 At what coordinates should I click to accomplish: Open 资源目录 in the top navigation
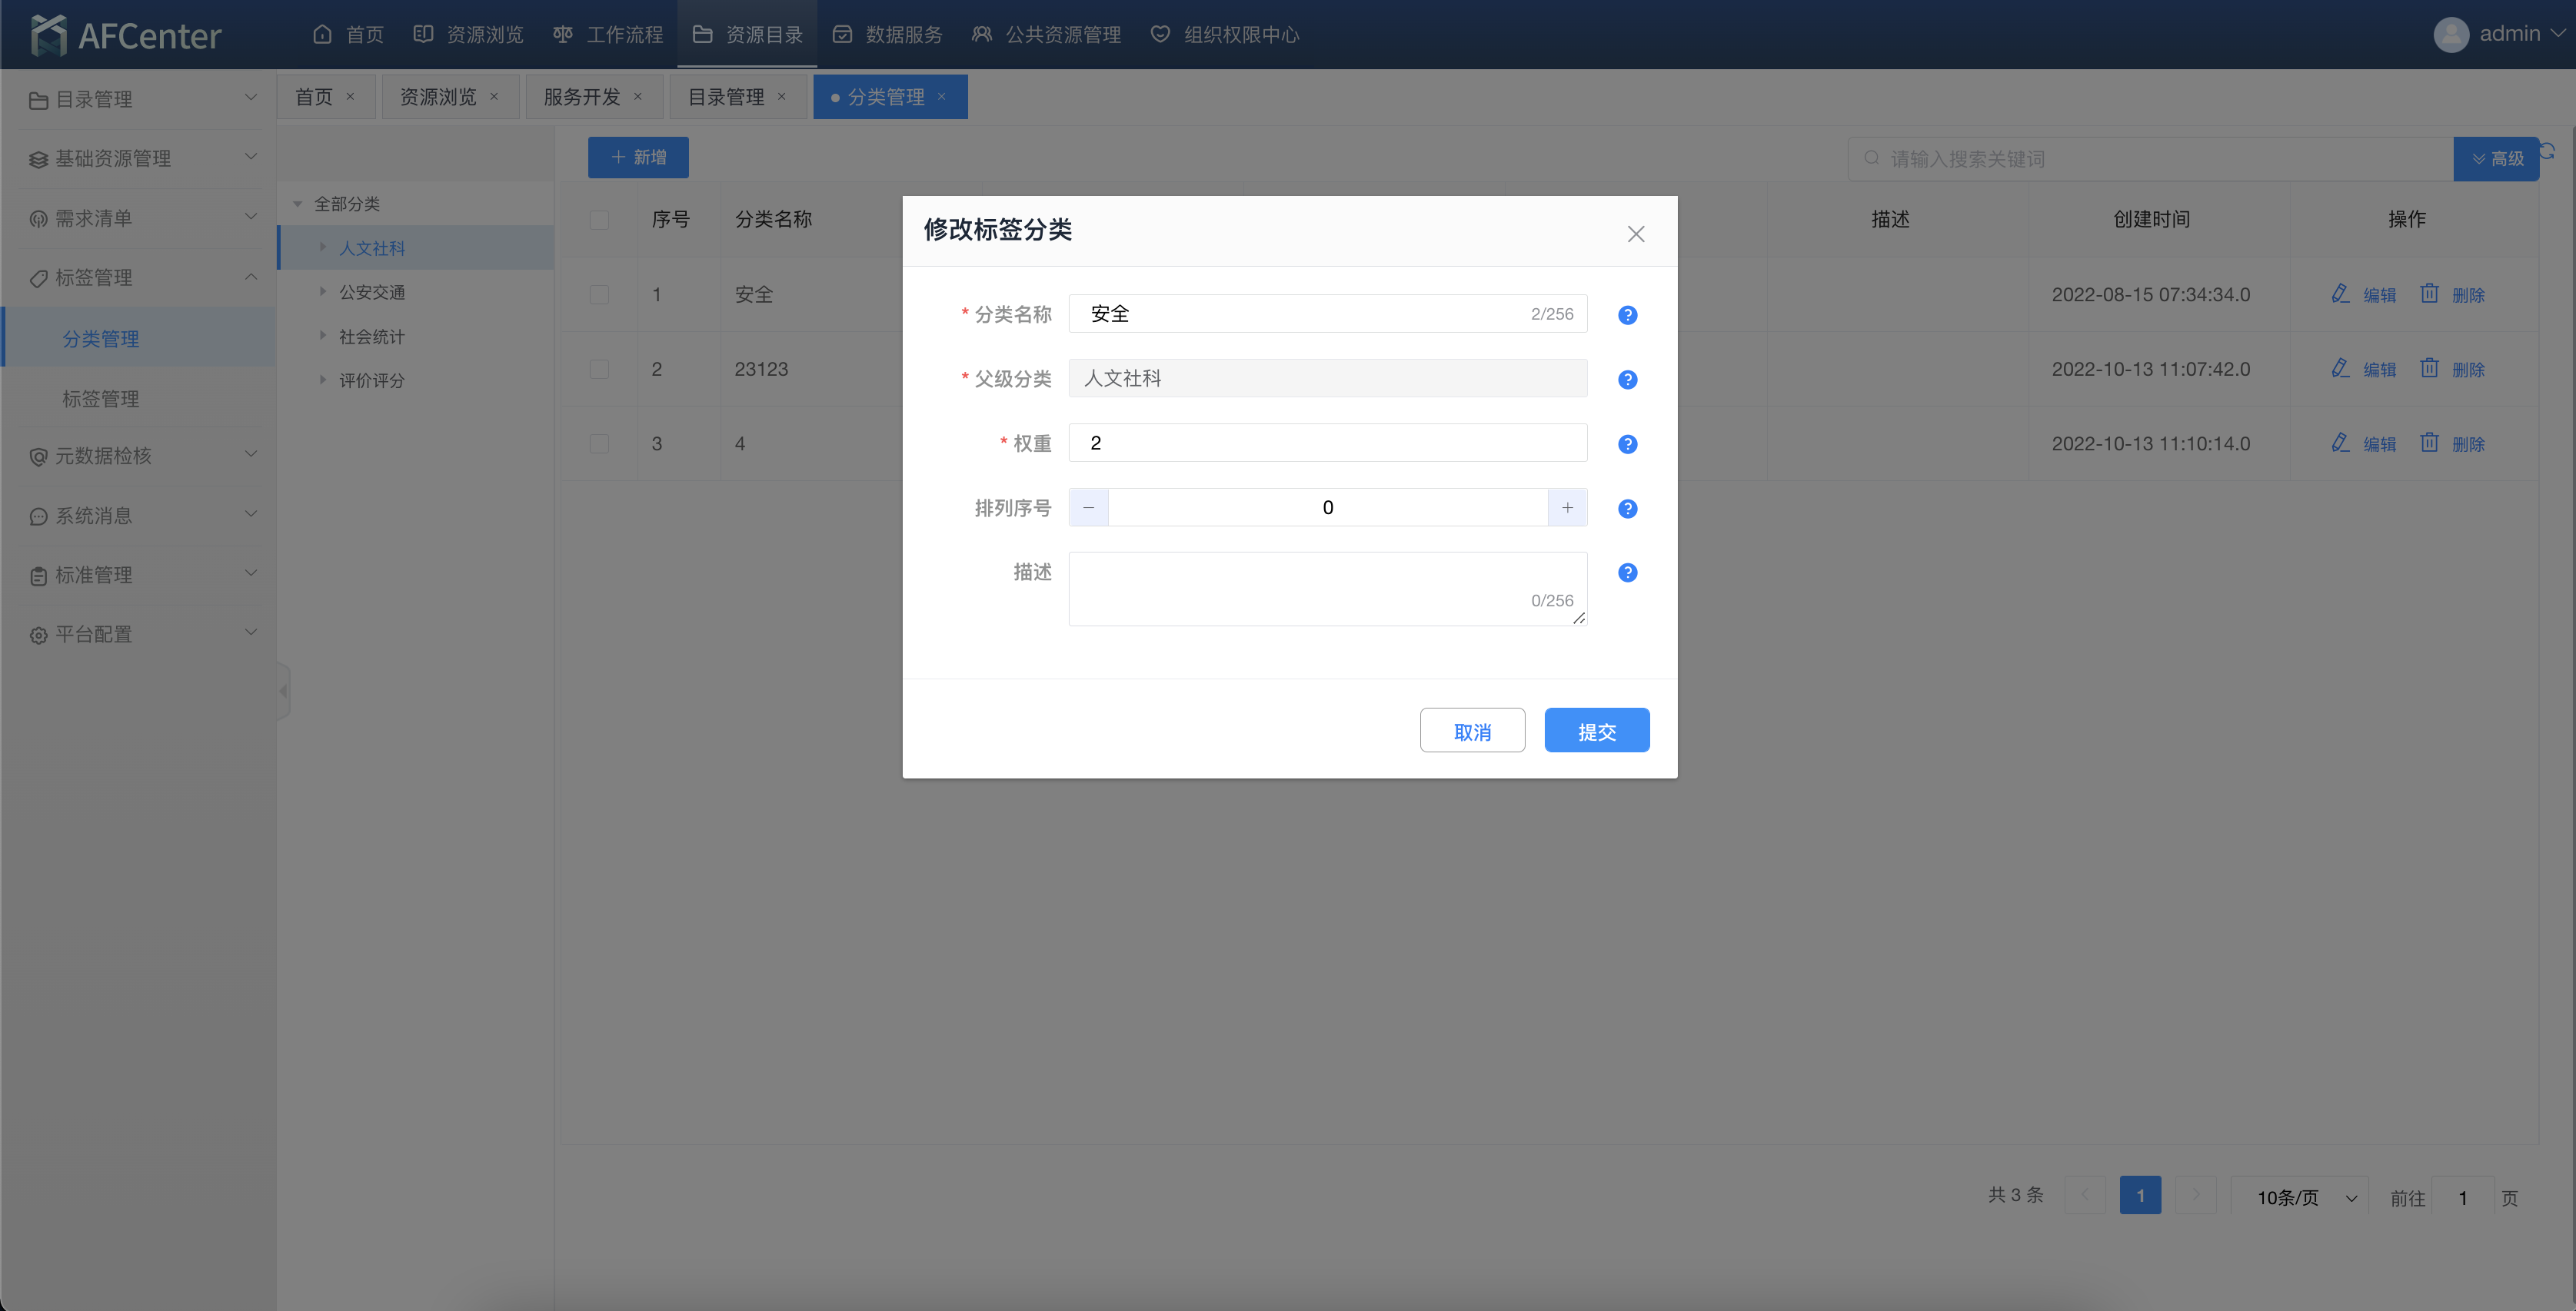pyautogui.click(x=747, y=35)
